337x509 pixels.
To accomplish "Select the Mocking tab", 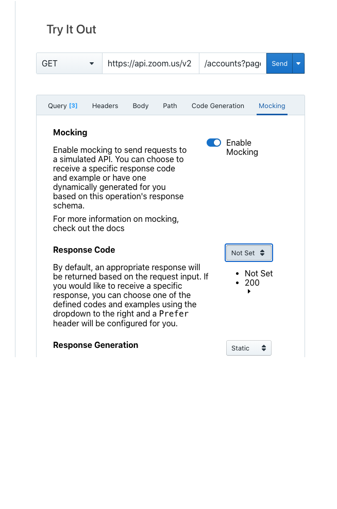I will [272, 106].
